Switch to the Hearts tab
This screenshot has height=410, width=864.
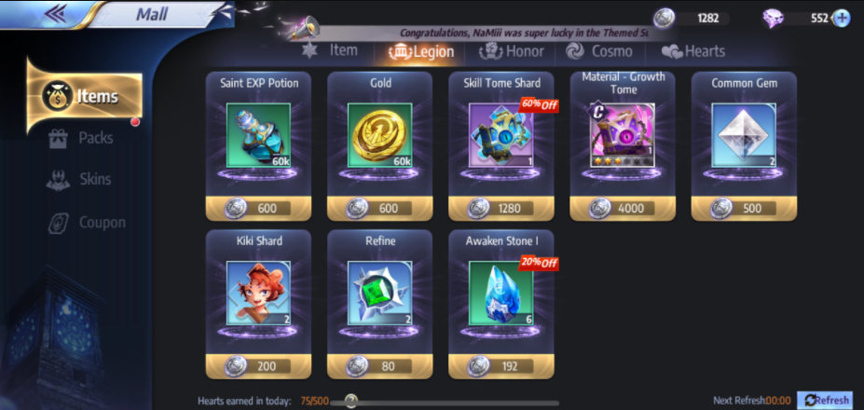693,51
